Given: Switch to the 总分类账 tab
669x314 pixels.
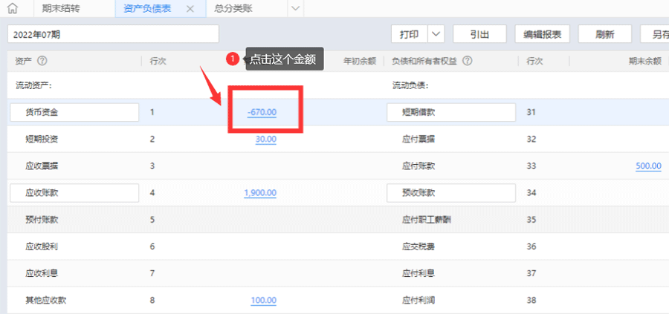Looking at the screenshot, I should tap(233, 8).
